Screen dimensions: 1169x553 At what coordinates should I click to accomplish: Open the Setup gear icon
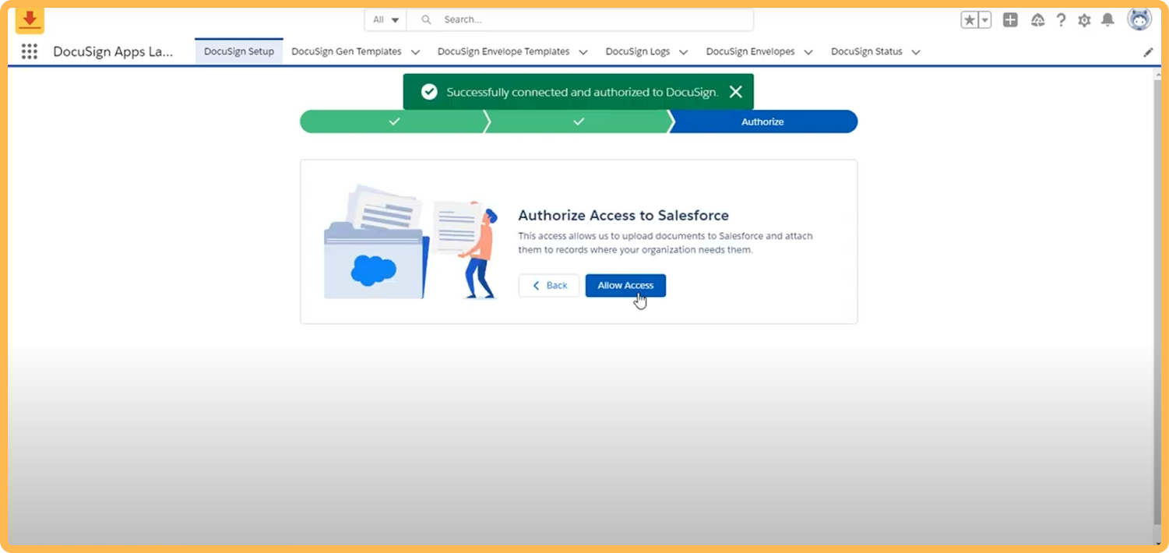pyautogui.click(x=1084, y=21)
